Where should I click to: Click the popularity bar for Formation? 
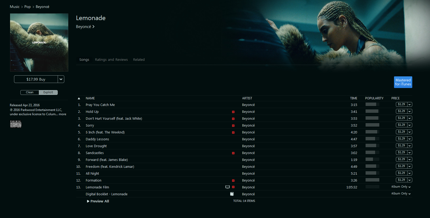pyautogui.click(x=372, y=180)
